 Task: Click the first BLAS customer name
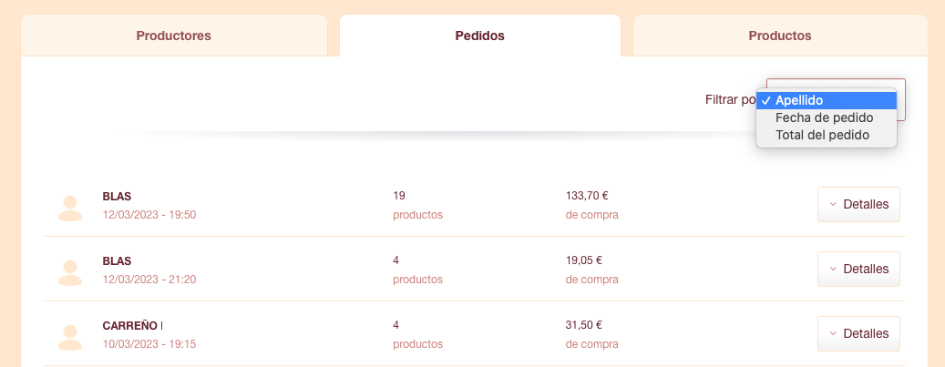[117, 197]
